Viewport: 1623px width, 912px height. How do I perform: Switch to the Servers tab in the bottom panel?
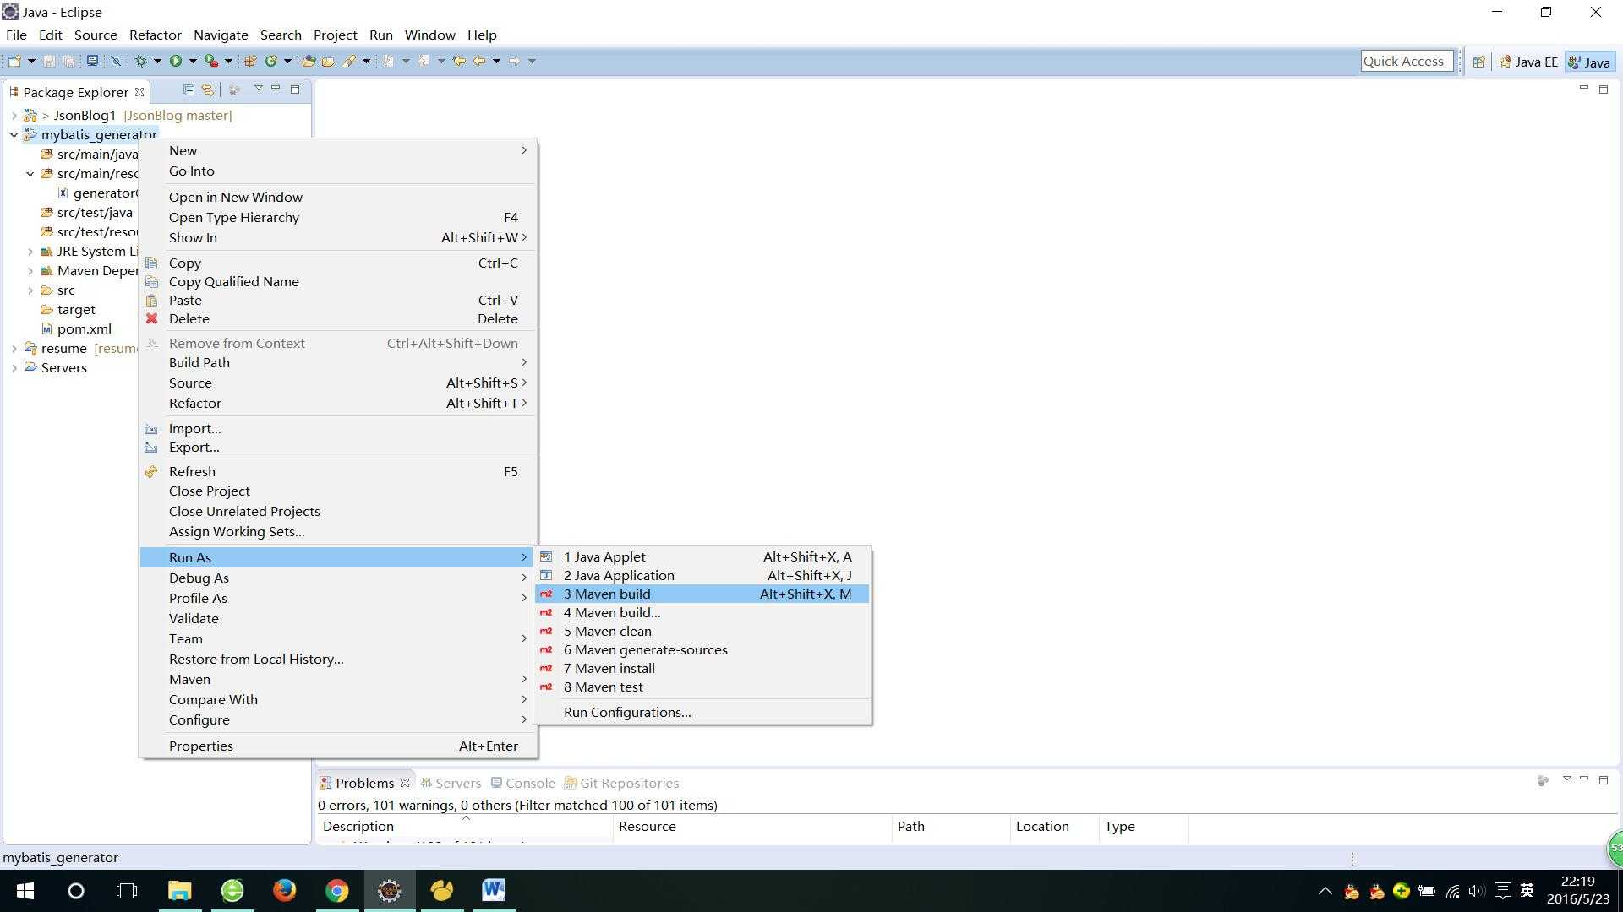coord(451,784)
